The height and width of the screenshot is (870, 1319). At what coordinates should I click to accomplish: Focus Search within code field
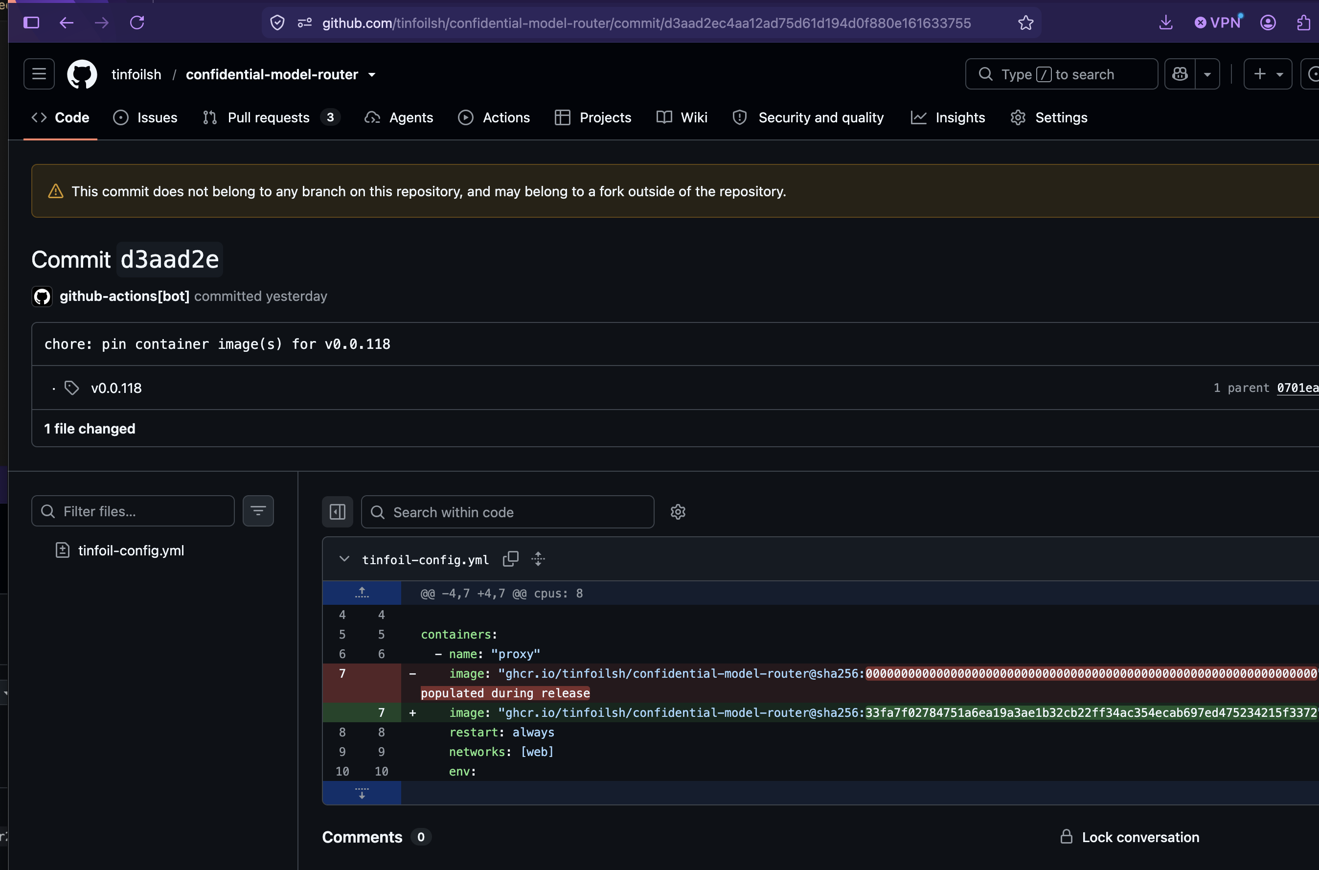507,511
